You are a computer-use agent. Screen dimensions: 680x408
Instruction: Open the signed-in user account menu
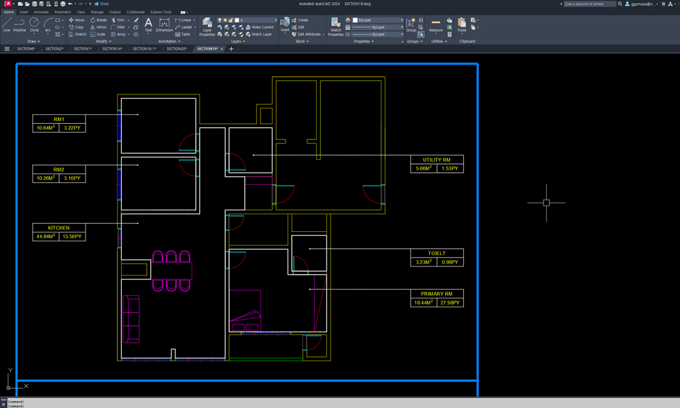click(641, 4)
